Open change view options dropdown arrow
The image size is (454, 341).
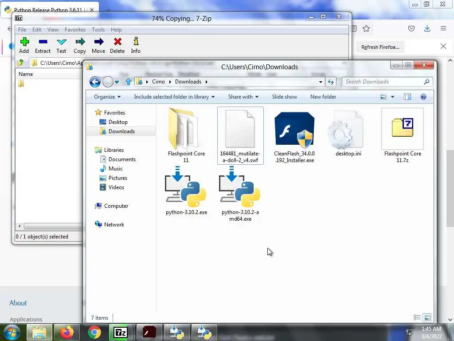[x=393, y=97]
